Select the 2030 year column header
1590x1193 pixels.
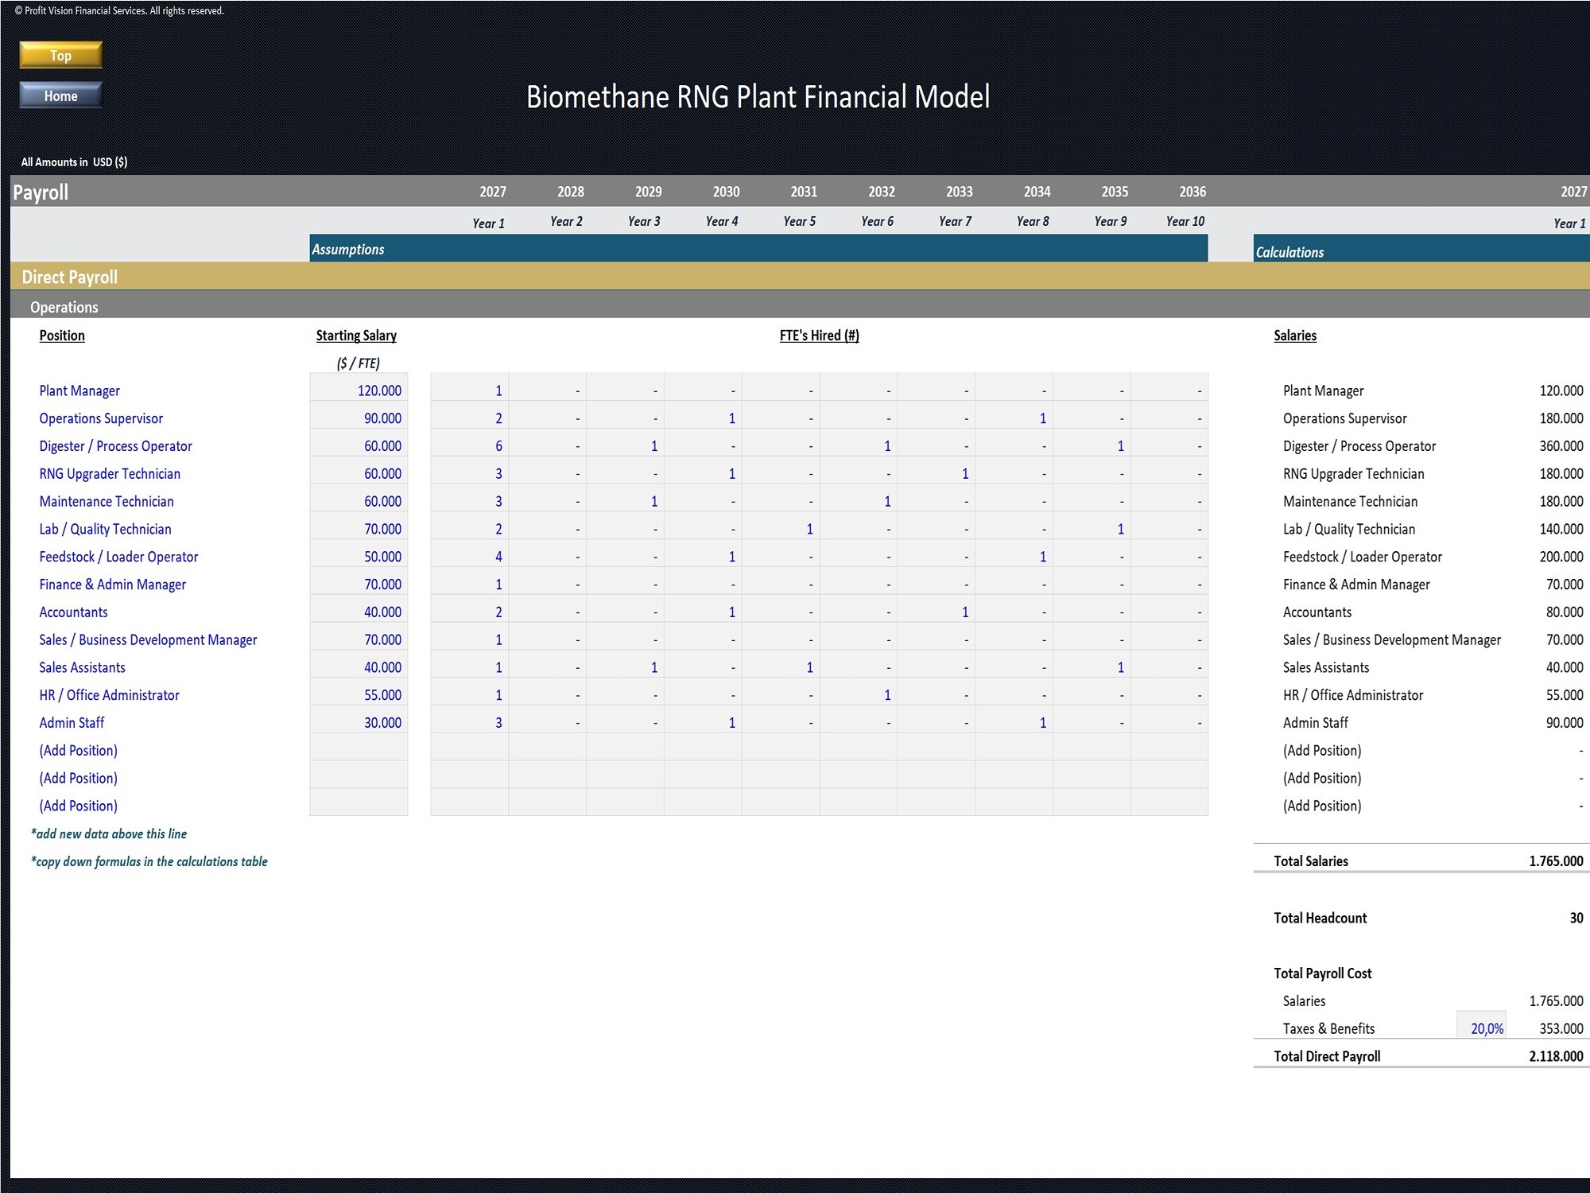tap(726, 192)
